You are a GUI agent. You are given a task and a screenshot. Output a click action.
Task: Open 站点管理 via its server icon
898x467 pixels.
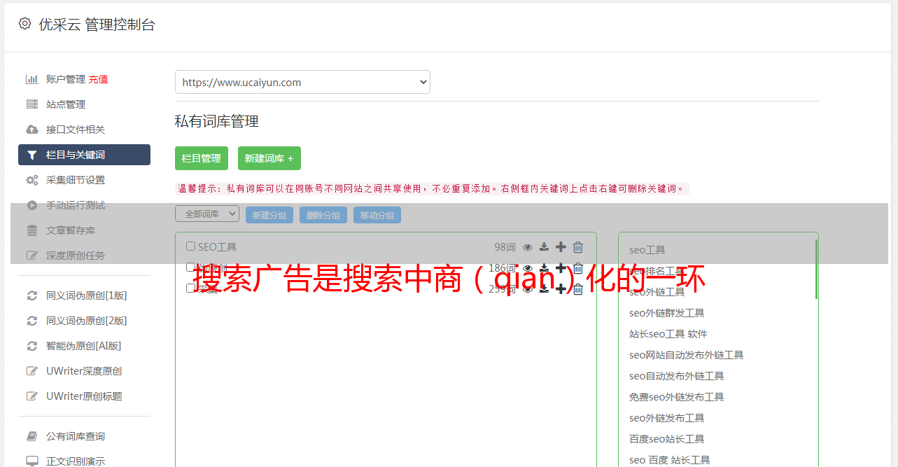[32, 104]
